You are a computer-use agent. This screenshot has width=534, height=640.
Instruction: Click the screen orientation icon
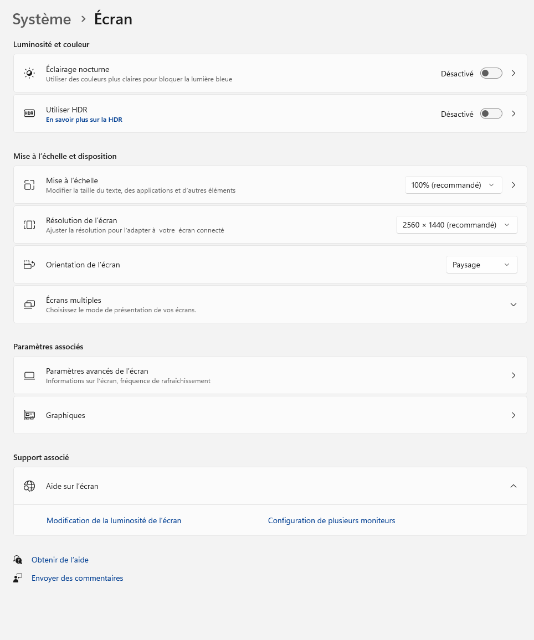(29, 265)
